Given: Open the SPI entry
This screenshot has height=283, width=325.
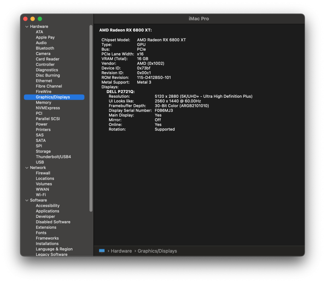Looking at the screenshot, I should tap(39, 146).
